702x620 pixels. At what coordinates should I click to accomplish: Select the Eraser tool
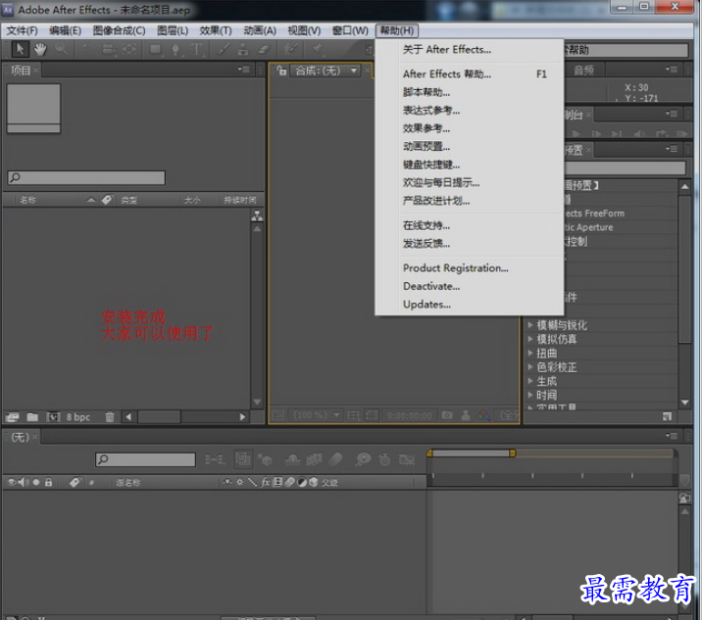264,49
